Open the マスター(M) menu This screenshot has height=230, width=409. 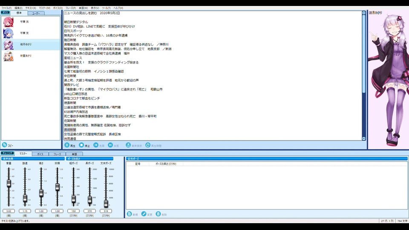pos(45,8)
